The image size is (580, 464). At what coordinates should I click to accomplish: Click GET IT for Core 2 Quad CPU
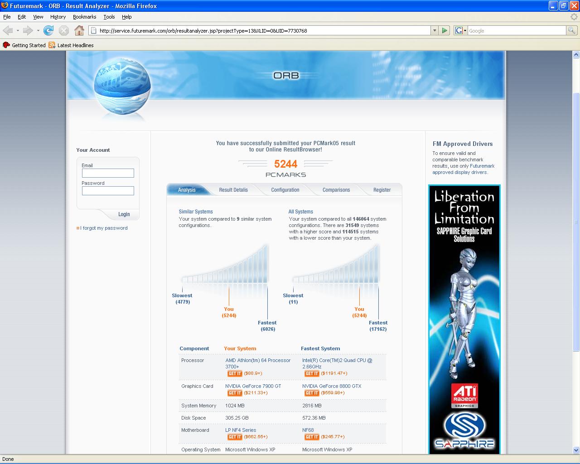(x=312, y=373)
